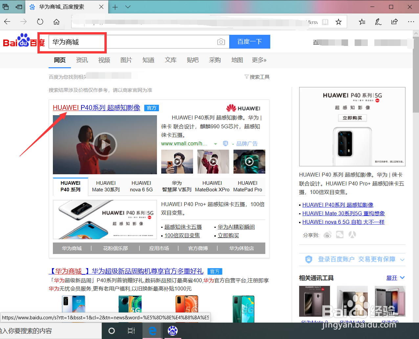Image resolution: width=419 pixels, height=339 pixels.
Task: Select the HUAWEI P40 系列 product tab
Action: pyautogui.click(x=71, y=186)
